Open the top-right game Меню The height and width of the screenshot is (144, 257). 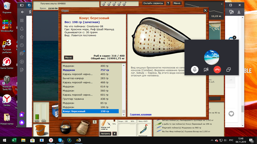[177, 3]
